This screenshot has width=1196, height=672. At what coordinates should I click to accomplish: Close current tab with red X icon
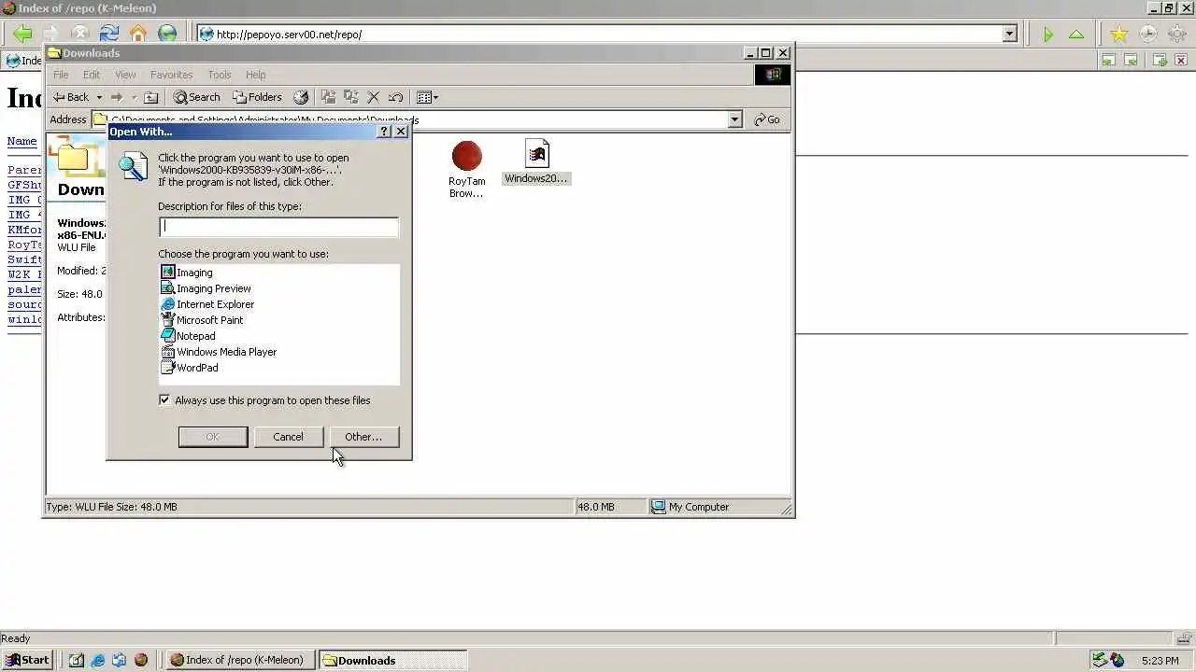pos(1181,61)
